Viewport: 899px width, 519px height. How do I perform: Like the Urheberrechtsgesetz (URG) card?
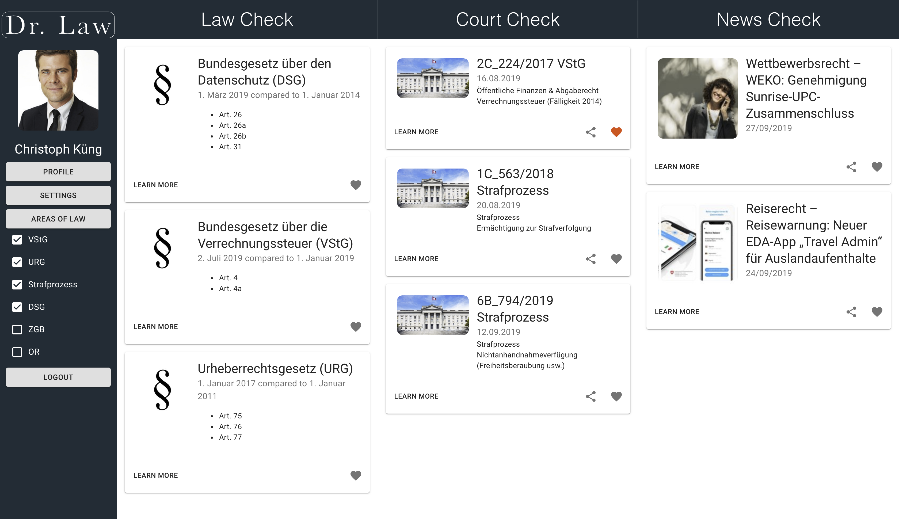click(x=355, y=475)
